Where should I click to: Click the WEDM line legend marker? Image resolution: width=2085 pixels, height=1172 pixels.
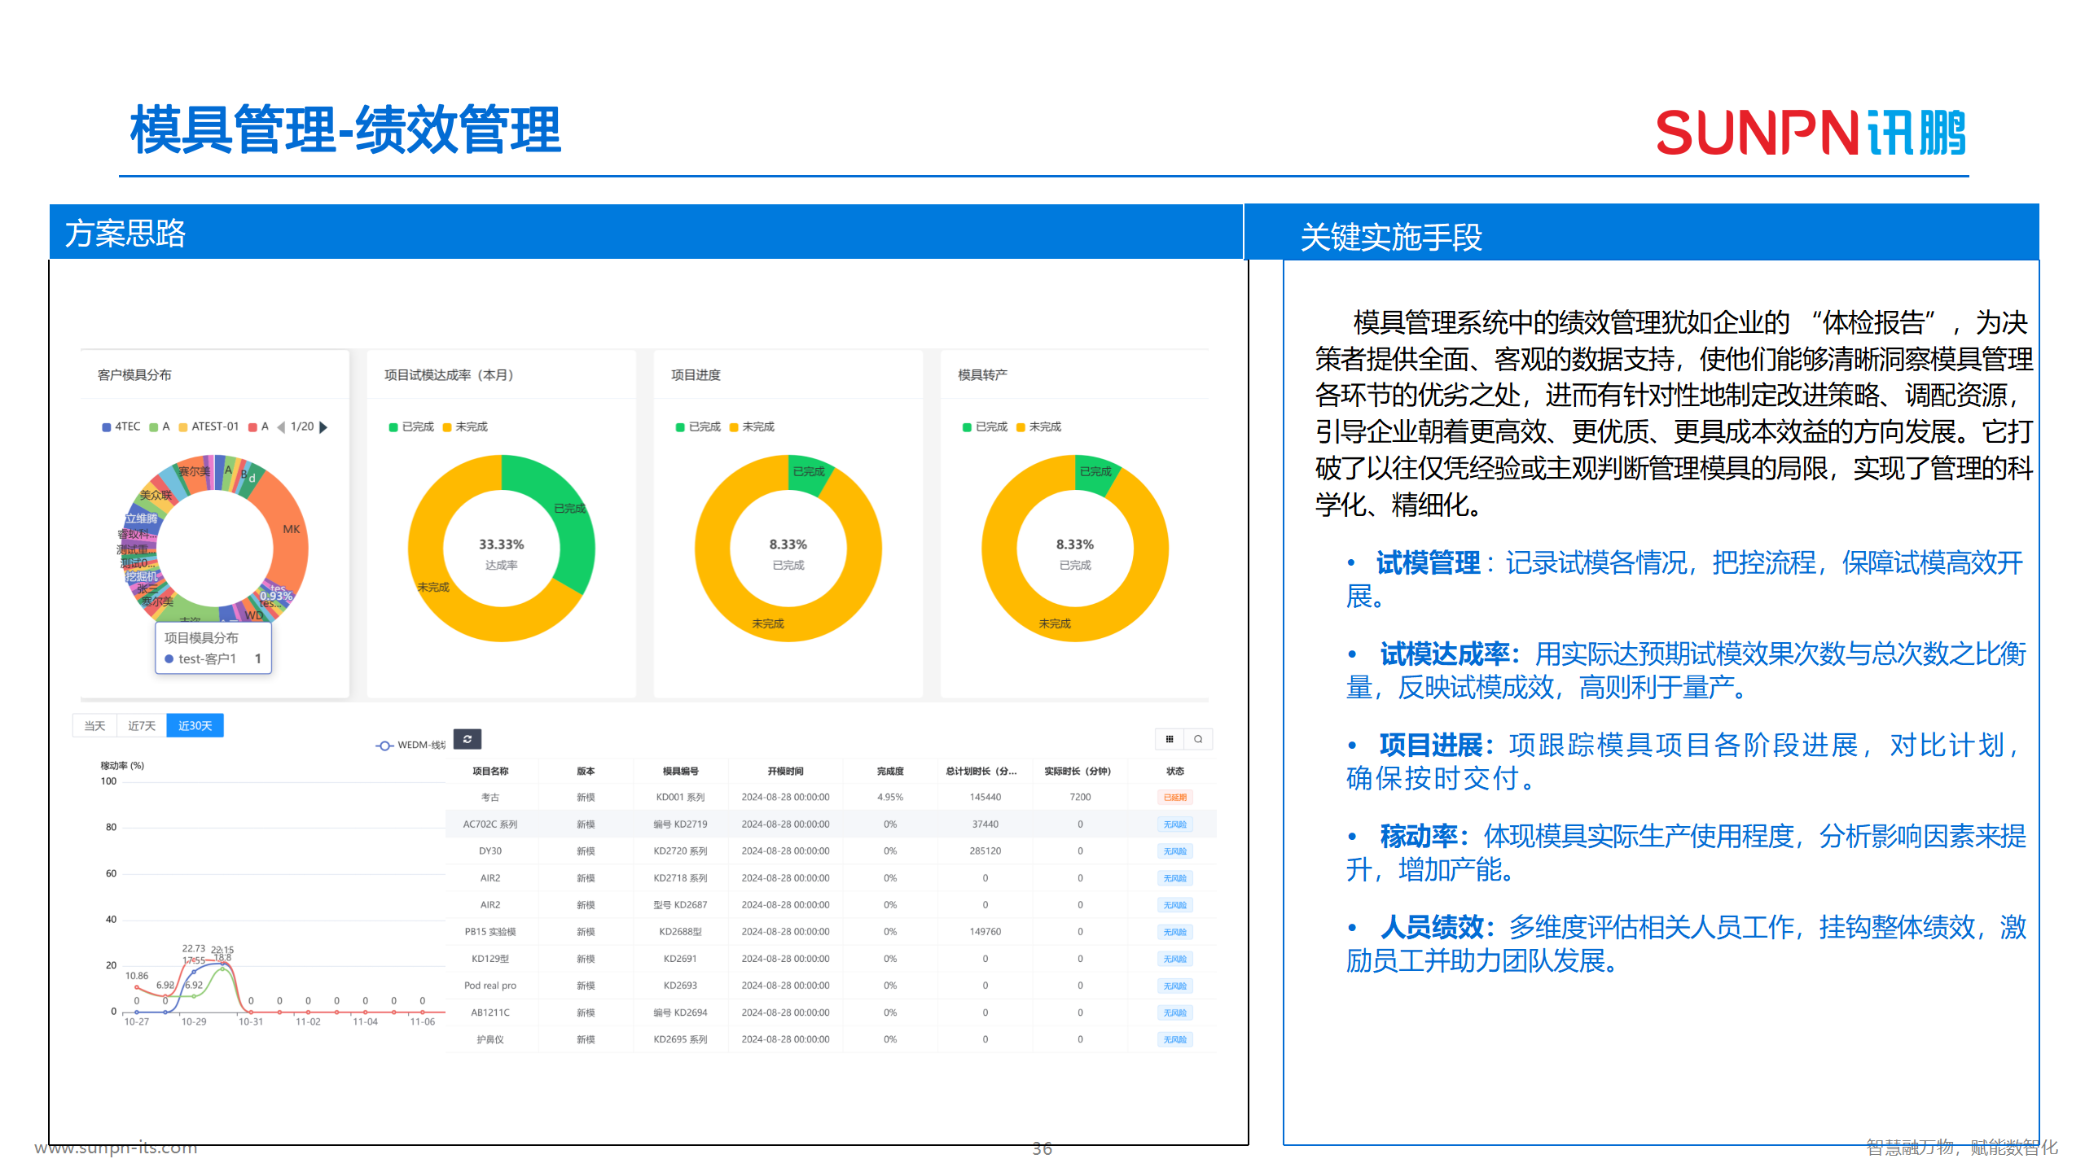point(384,746)
